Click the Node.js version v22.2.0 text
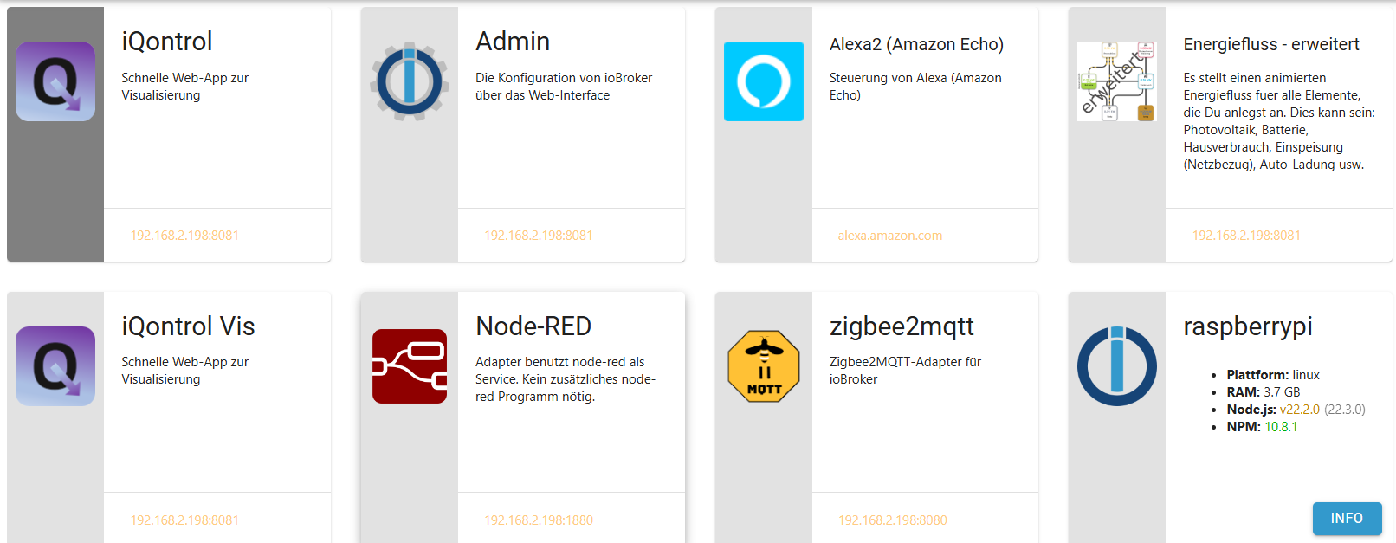Screen dimensions: 1396x543 point(1299,410)
